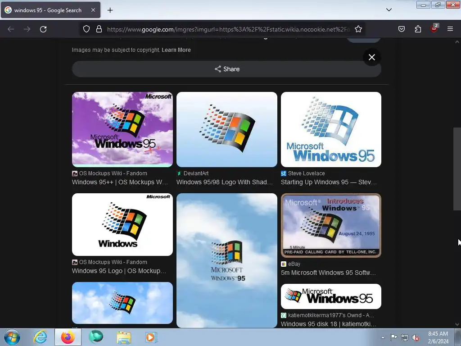Click the Starting Up Windows 95 title link
The width and height of the screenshot is (461, 346).
[x=329, y=182]
